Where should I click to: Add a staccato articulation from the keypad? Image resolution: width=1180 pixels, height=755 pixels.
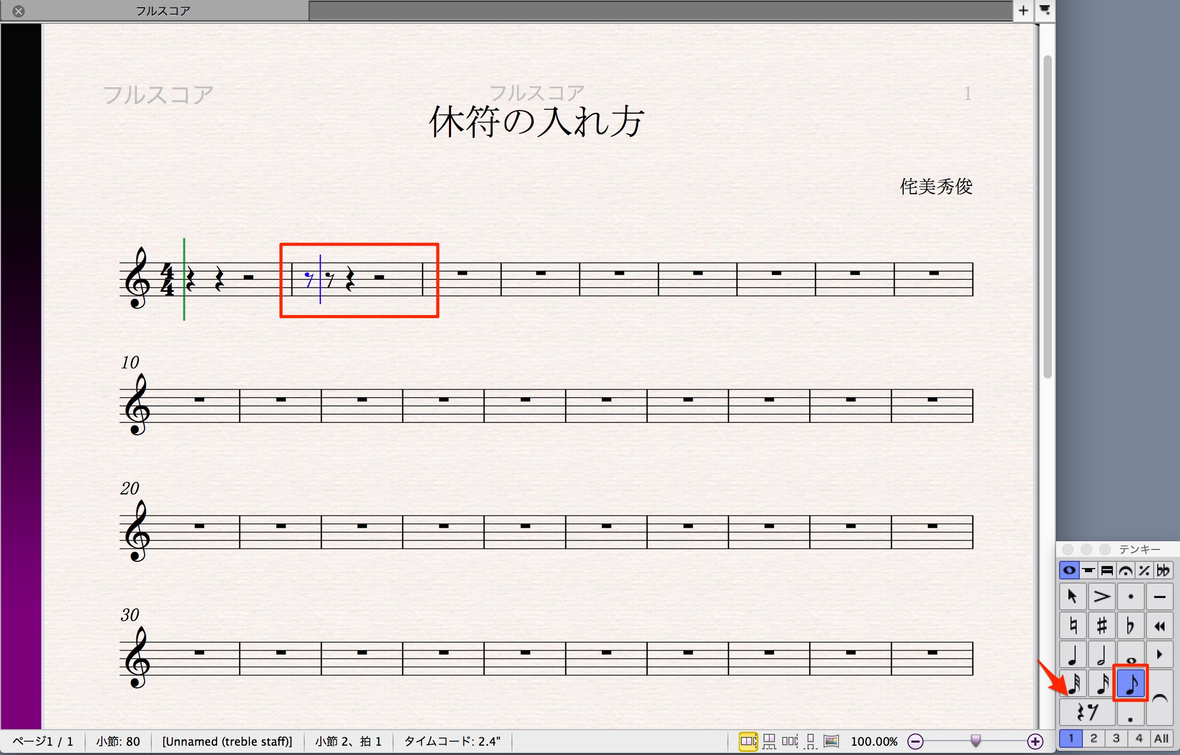(1130, 596)
